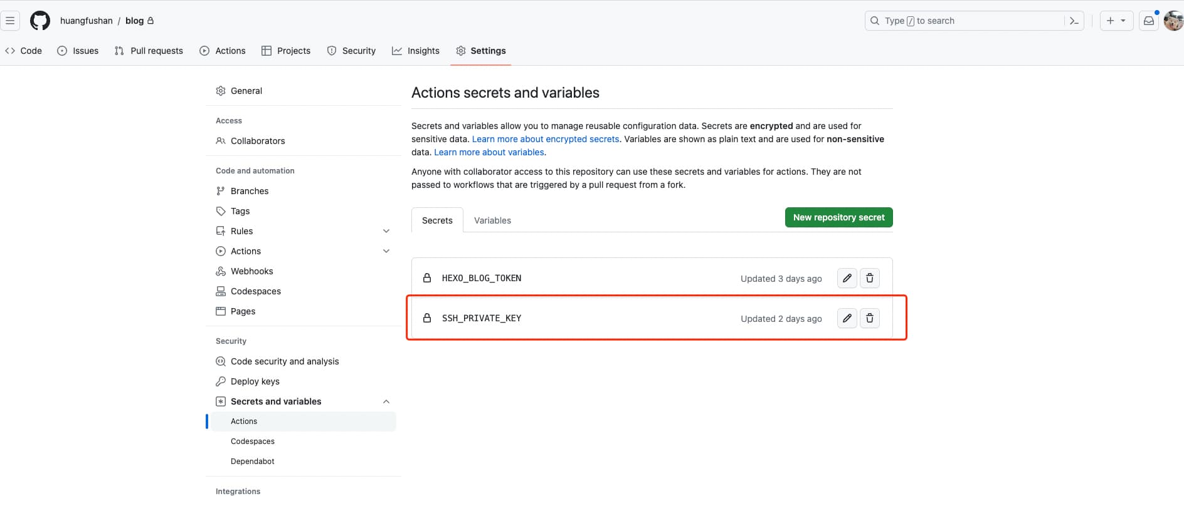Screen dimensions: 1184x506
Task: Open the user avatar menu
Action: (x=1173, y=21)
